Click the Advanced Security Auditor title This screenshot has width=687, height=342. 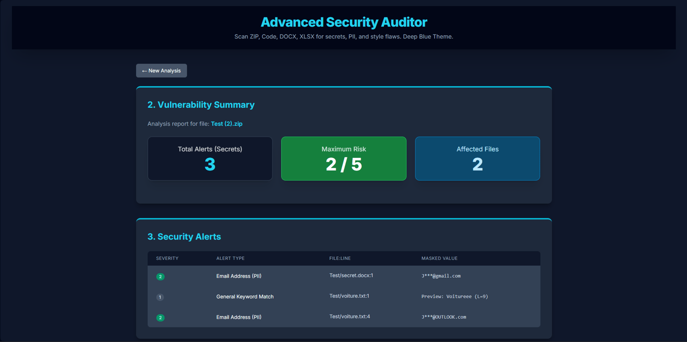point(344,22)
